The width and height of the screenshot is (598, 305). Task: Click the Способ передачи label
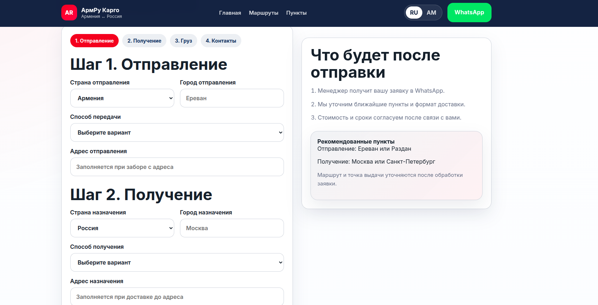tap(95, 117)
